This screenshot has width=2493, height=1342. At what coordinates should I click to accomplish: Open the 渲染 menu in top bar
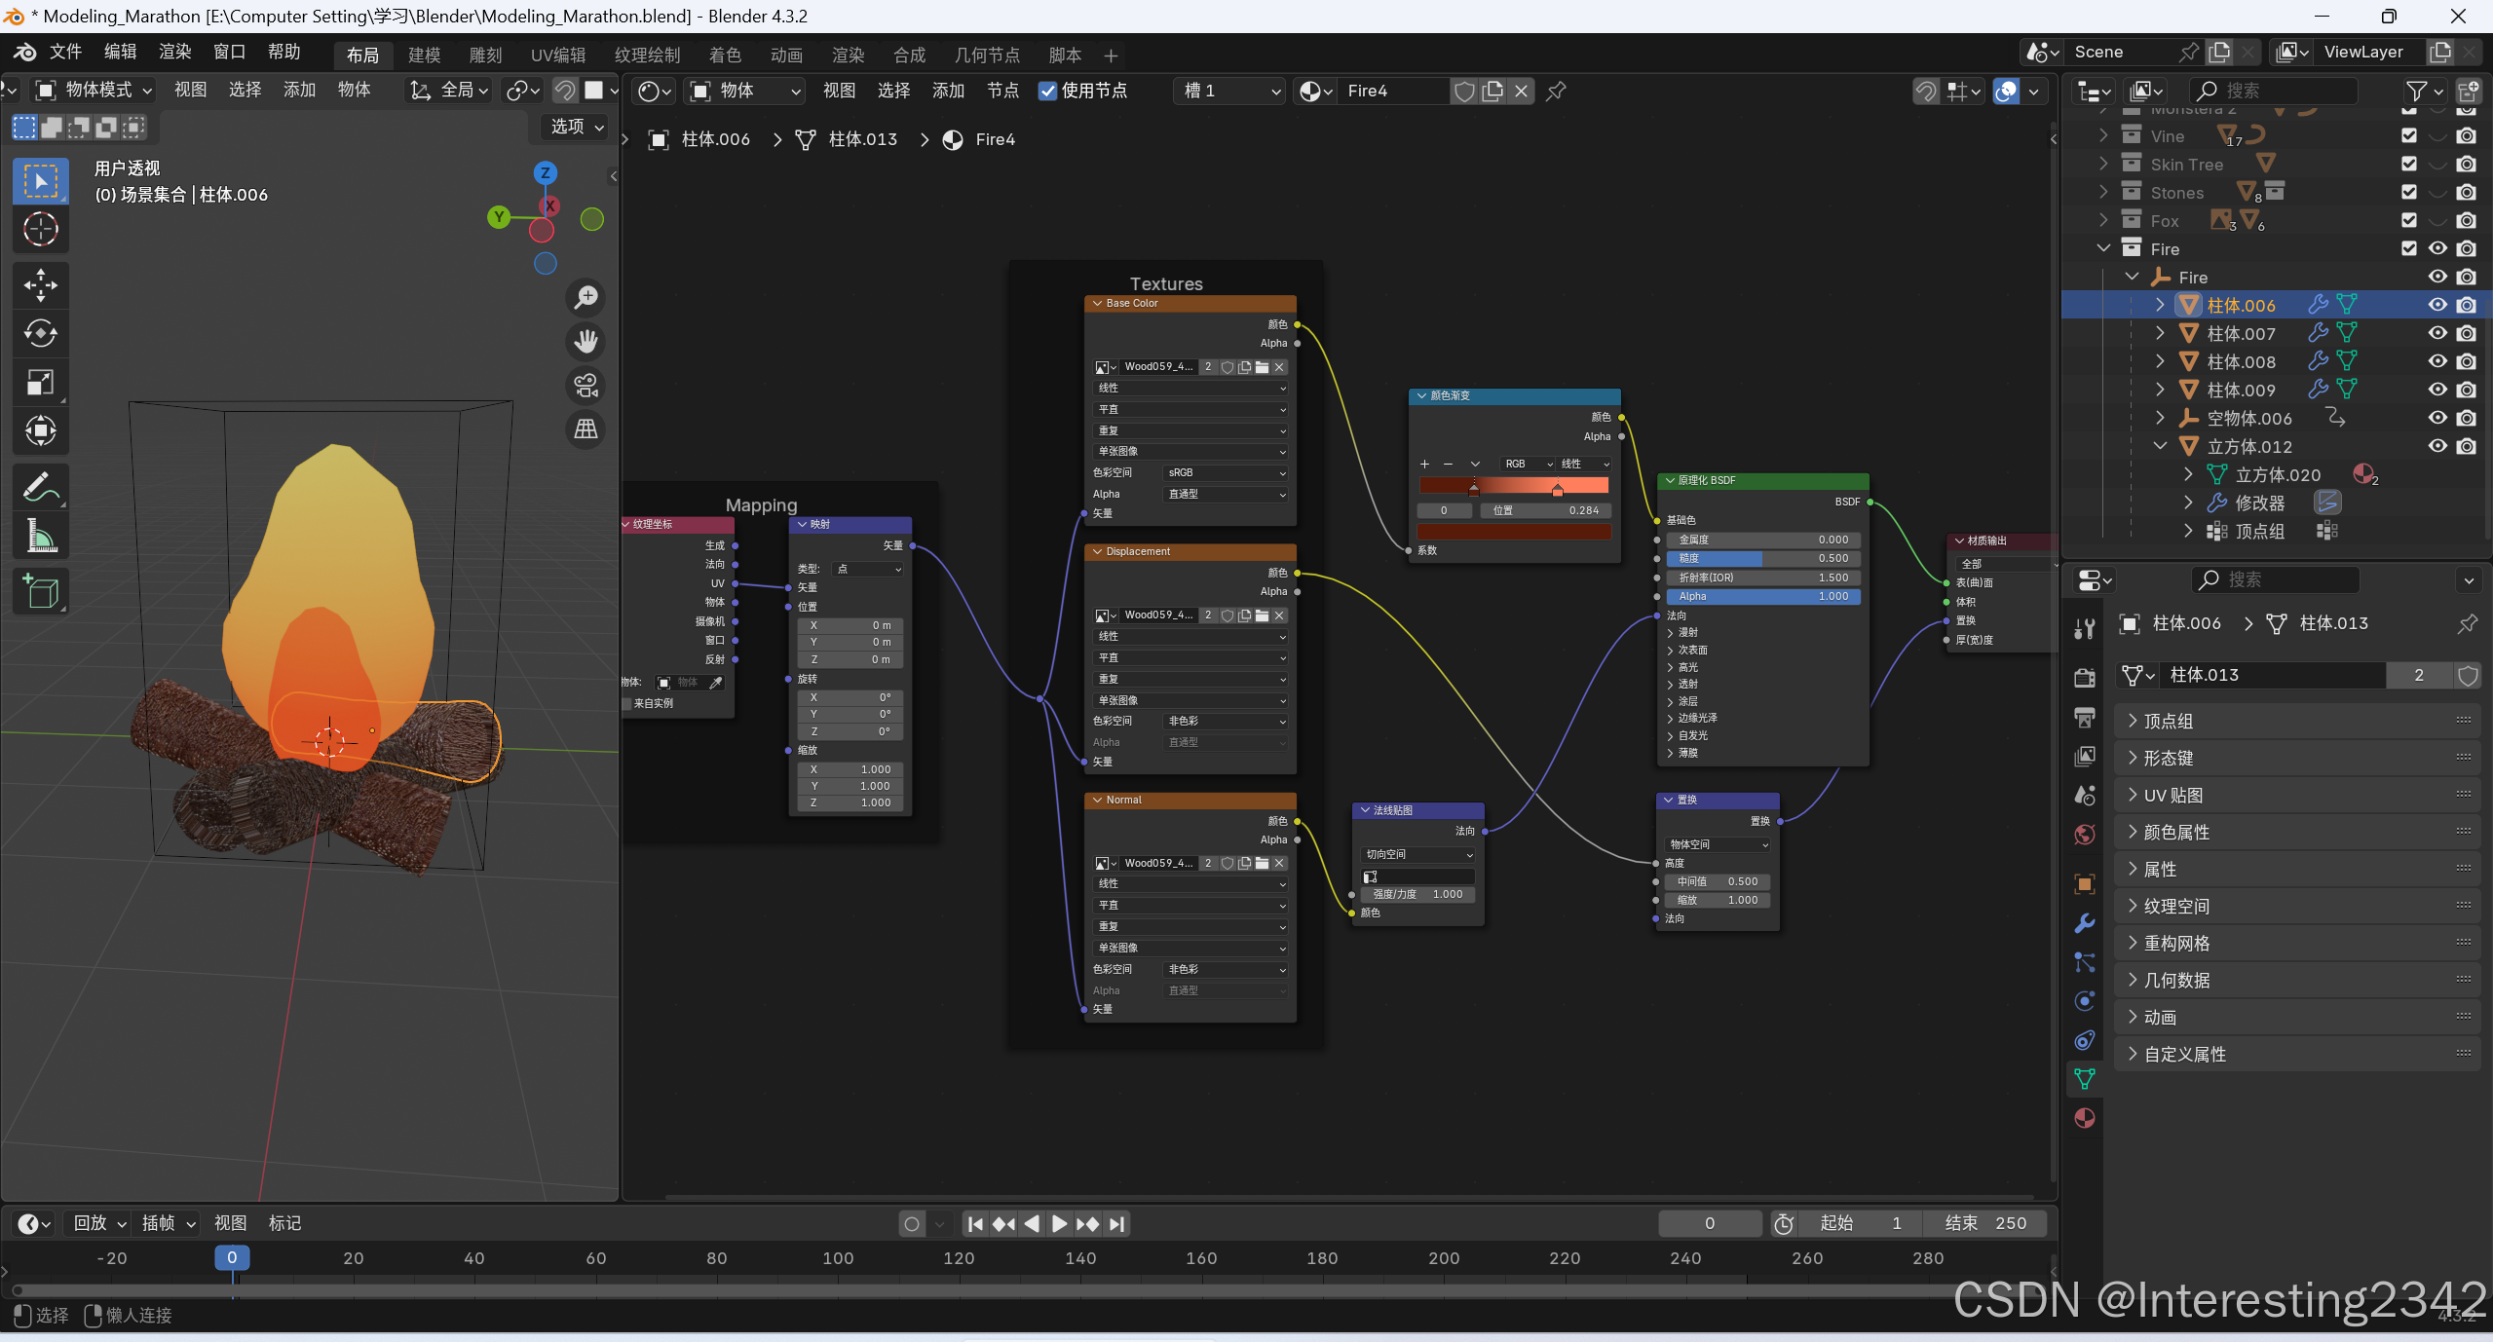[x=174, y=52]
